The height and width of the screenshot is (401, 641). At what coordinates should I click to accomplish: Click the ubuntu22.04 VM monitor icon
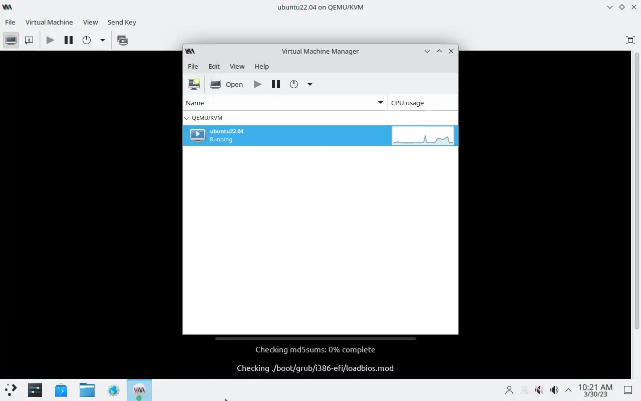click(198, 135)
